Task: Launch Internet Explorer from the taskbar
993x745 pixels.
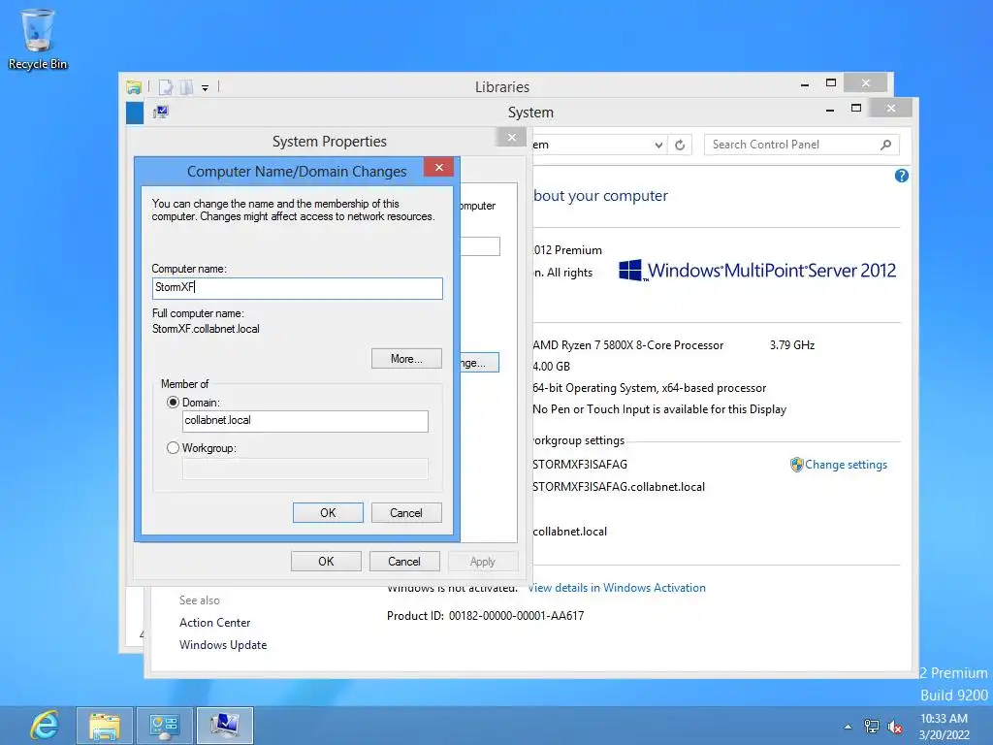Action: [x=45, y=726]
